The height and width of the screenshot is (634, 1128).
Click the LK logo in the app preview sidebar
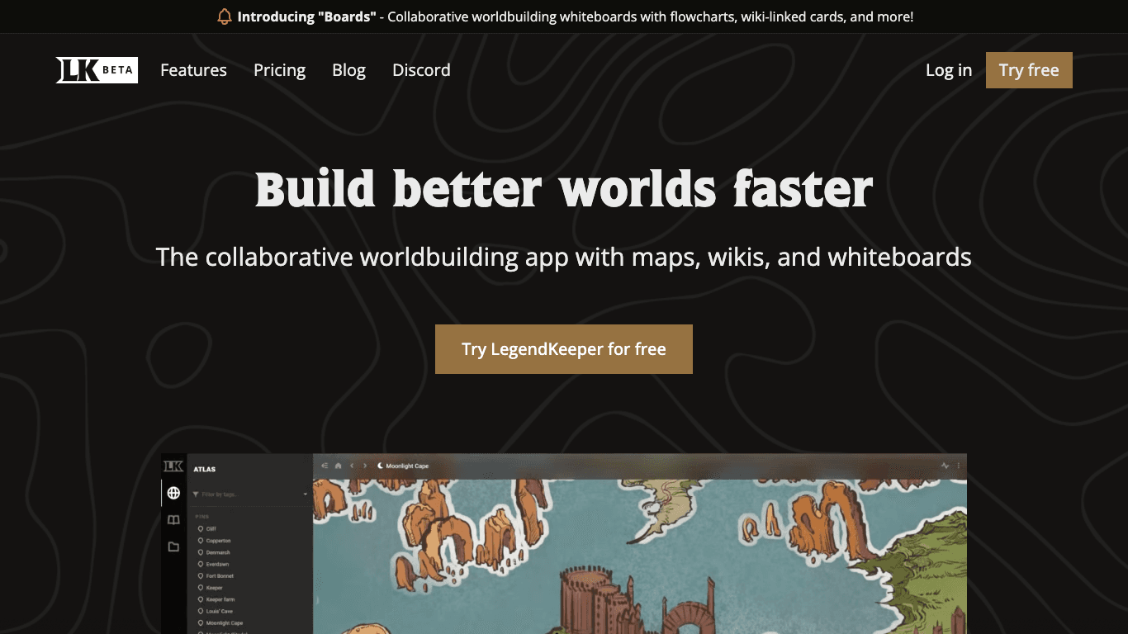[173, 466]
